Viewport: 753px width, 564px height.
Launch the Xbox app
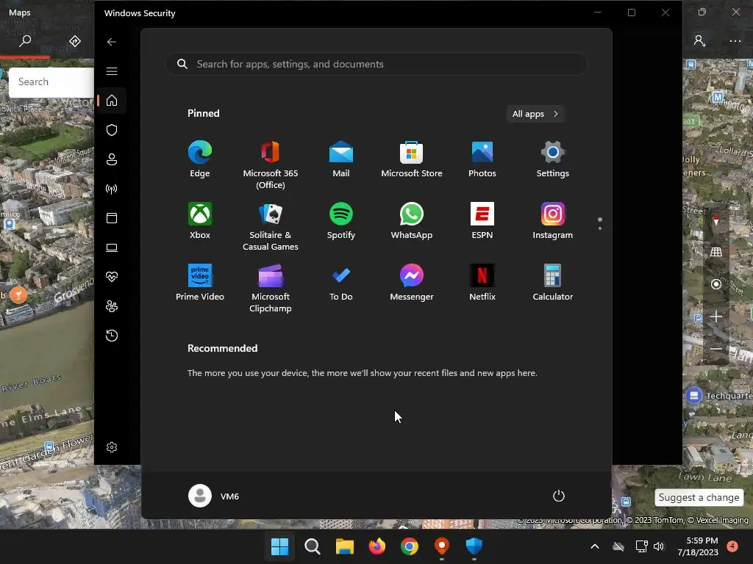pos(200,221)
